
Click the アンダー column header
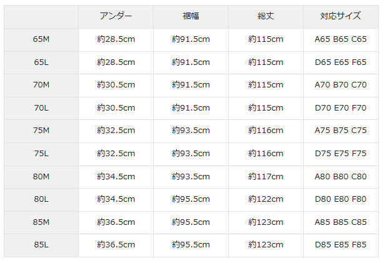point(116,16)
